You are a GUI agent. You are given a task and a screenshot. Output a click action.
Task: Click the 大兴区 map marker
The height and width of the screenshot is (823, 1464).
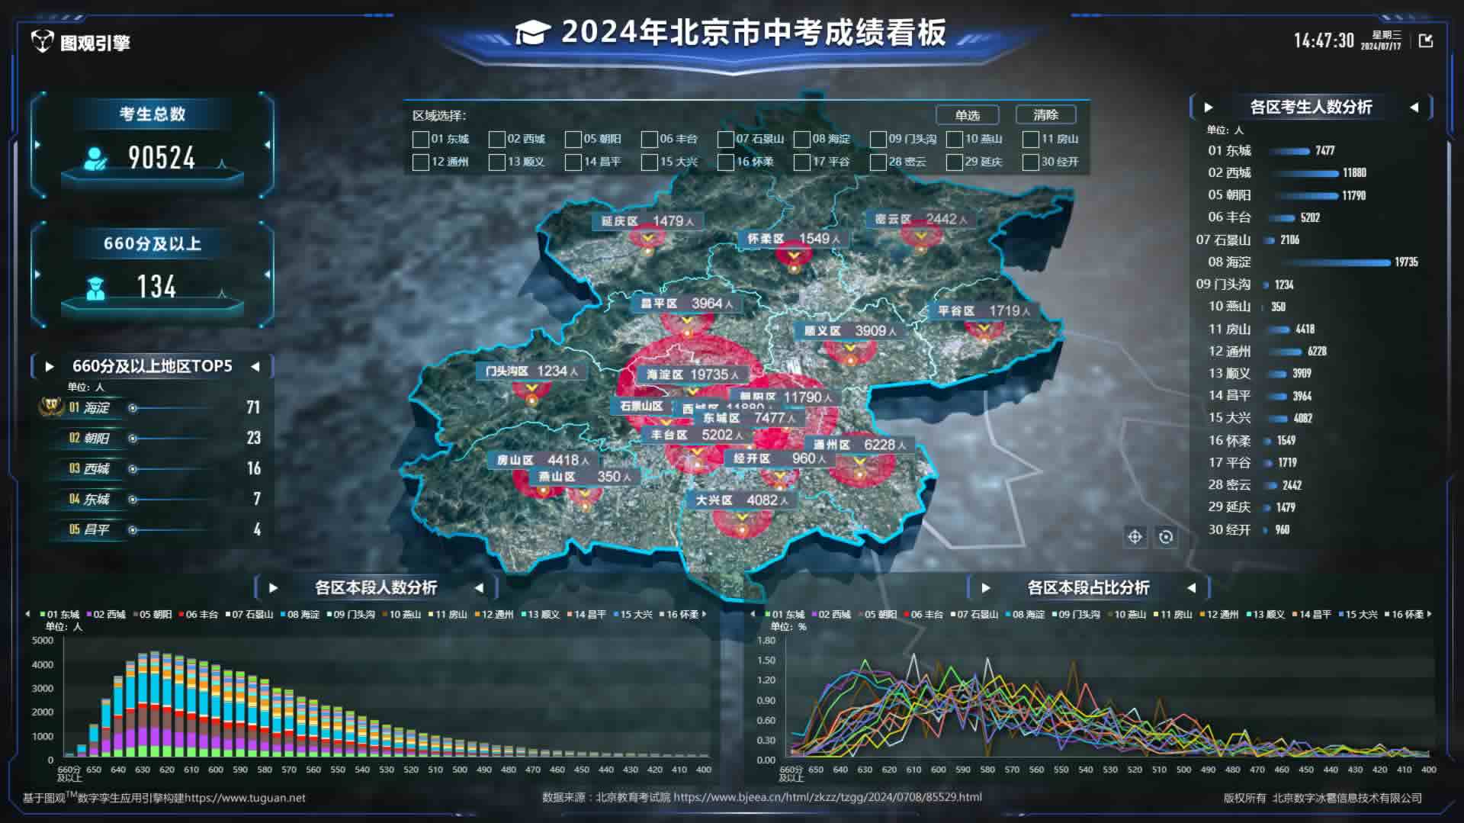741,500
